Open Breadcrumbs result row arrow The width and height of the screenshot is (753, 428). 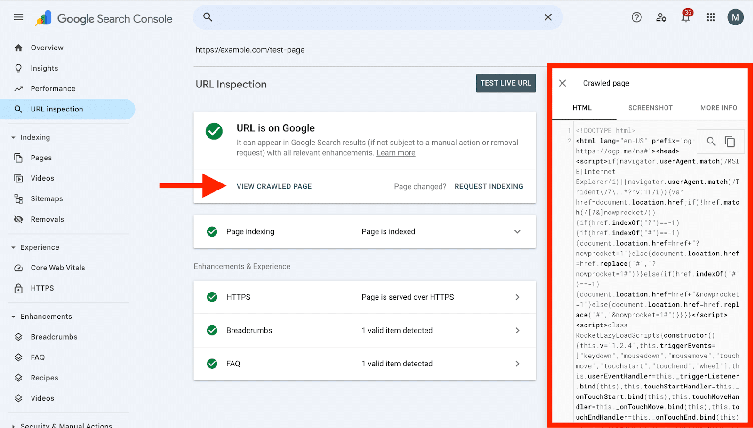coord(517,330)
